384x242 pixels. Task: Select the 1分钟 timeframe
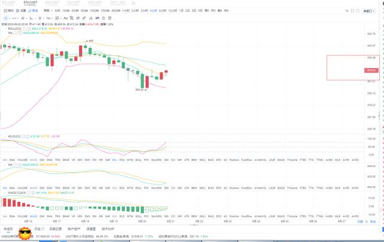click(x=66, y=11)
